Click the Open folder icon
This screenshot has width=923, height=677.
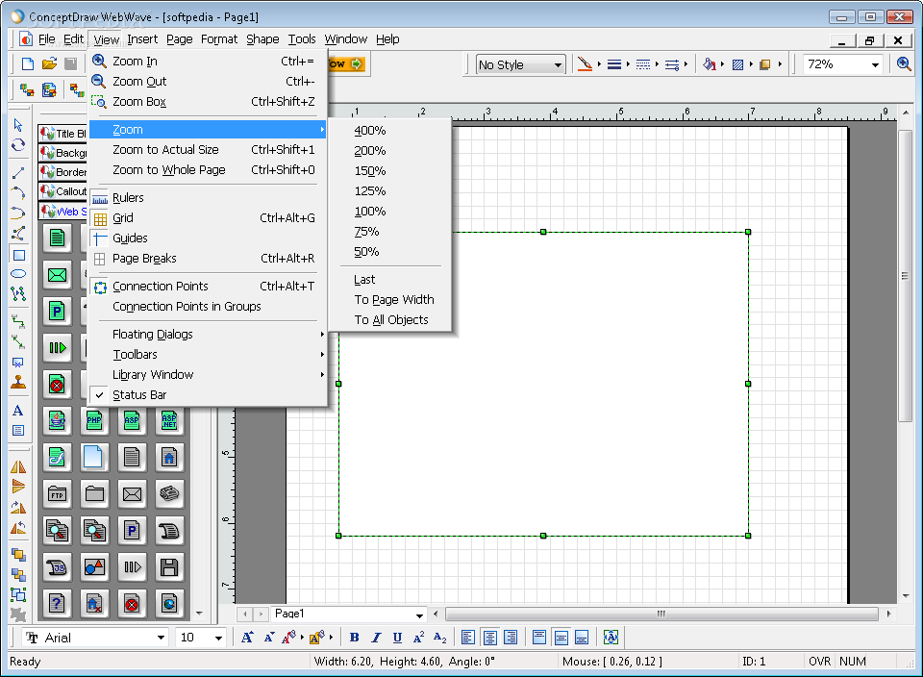49,63
